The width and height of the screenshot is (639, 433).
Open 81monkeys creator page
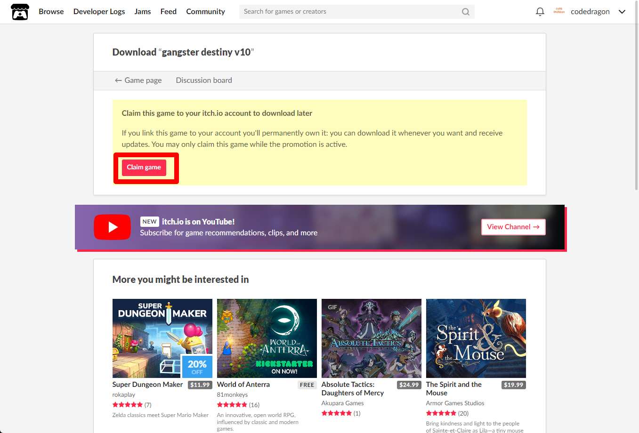pyautogui.click(x=232, y=395)
